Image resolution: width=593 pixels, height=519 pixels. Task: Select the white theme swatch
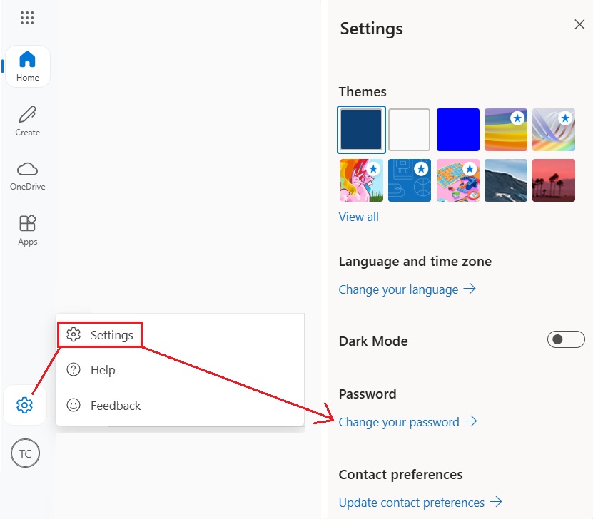(409, 130)
